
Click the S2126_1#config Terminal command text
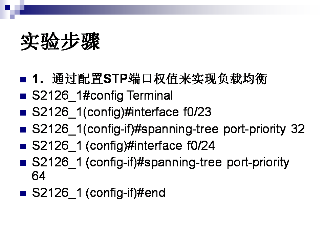tap(102, 96)
